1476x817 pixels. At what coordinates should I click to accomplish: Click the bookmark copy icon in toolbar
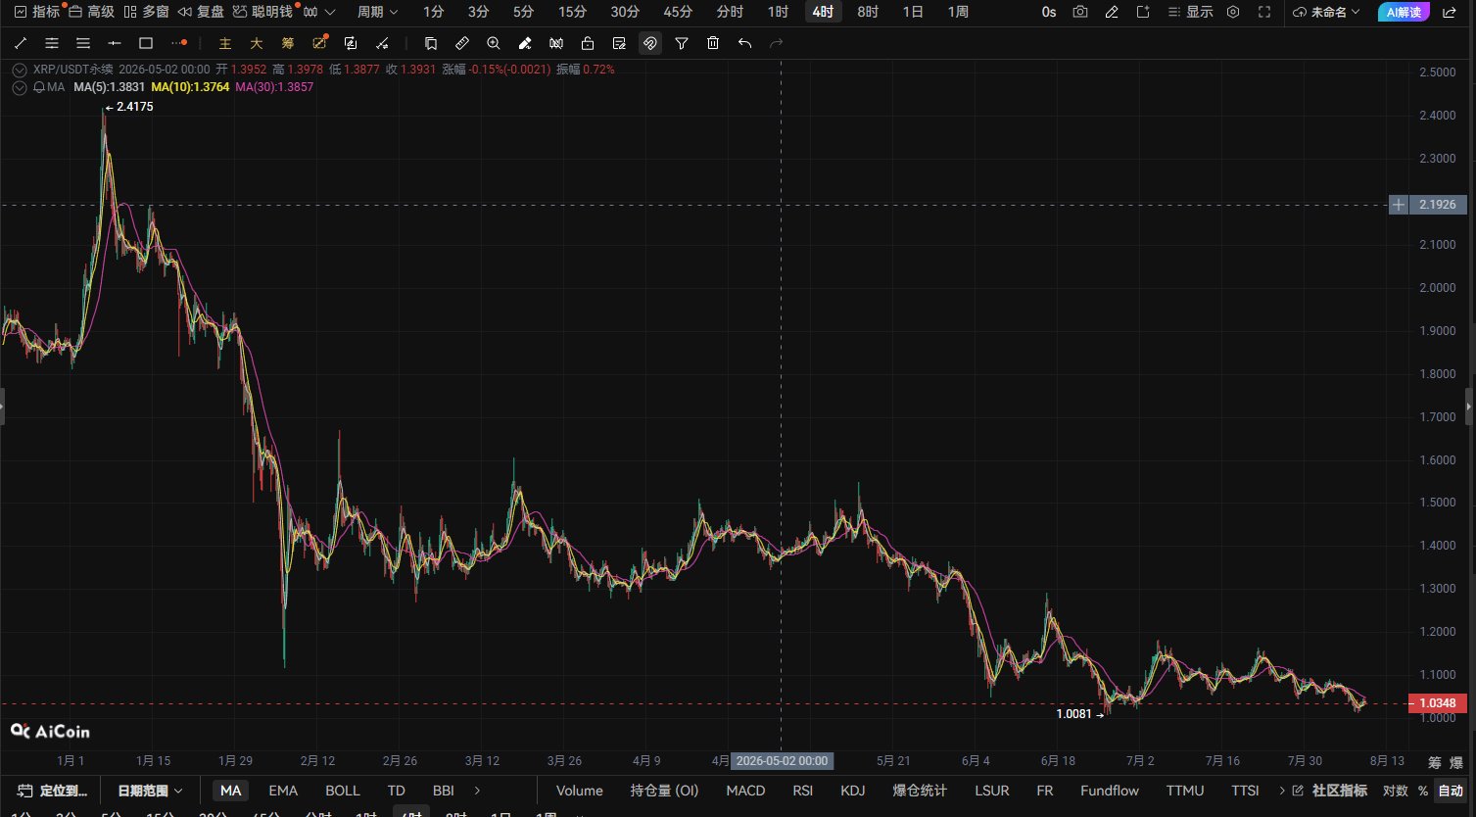[x=431, y=43]
